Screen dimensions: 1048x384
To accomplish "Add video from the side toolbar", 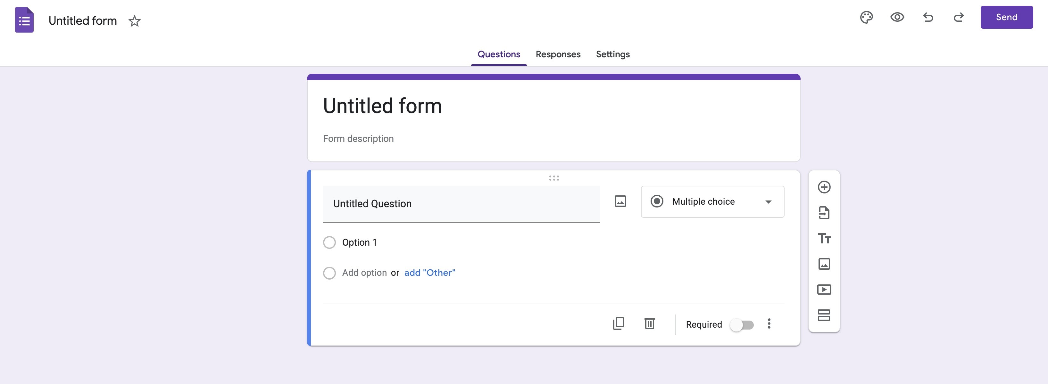I will [824, 289].
